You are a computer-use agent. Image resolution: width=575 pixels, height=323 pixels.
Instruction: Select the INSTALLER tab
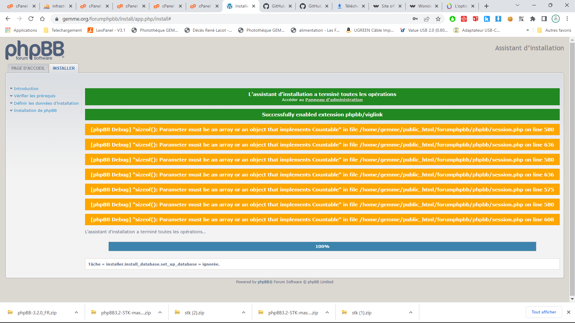(x=63, y=68)
